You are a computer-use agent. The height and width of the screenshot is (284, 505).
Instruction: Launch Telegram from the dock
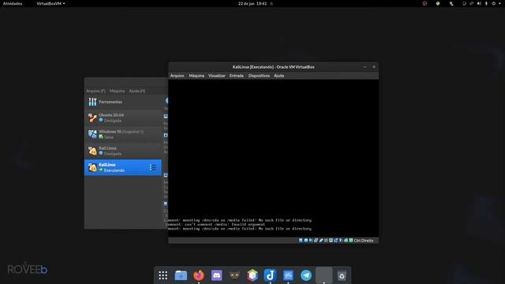[306, 275]
